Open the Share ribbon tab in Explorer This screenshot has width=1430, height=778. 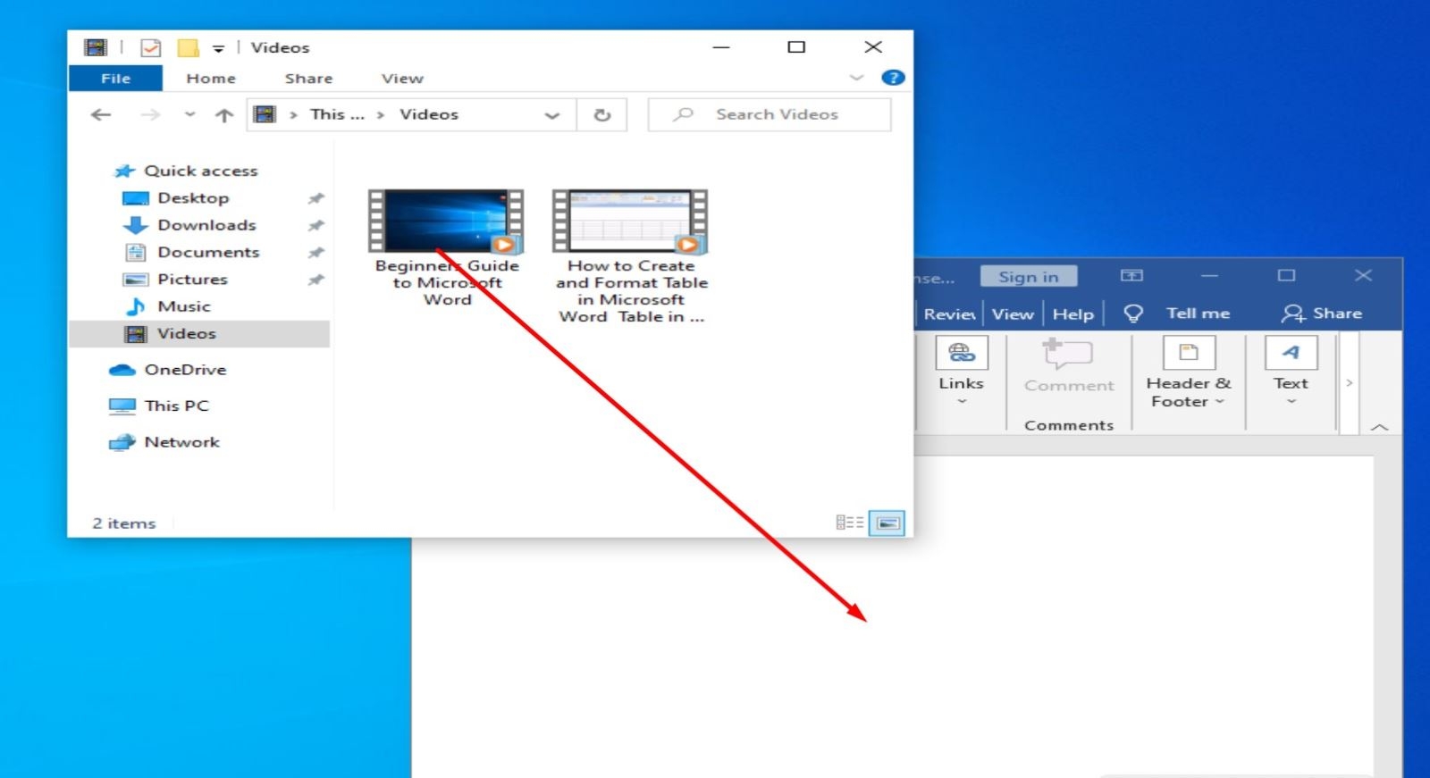coord(308,79)
